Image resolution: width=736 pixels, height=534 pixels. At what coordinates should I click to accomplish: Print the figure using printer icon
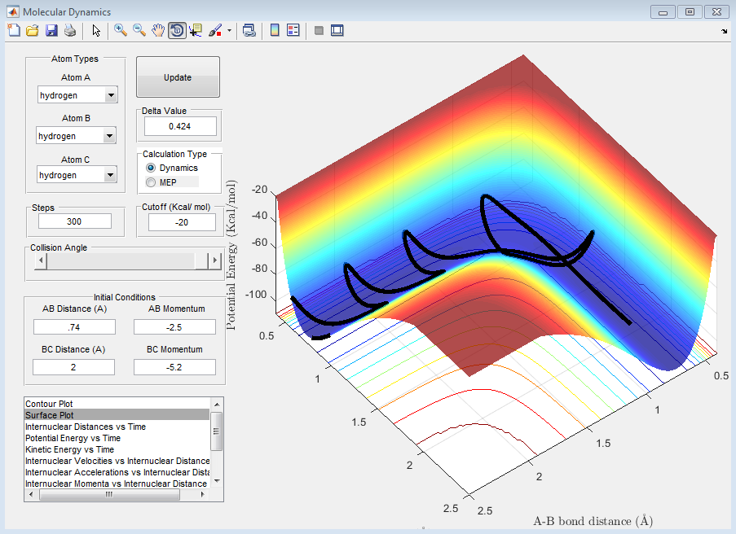pyautogui.click(x=69, y=30)
